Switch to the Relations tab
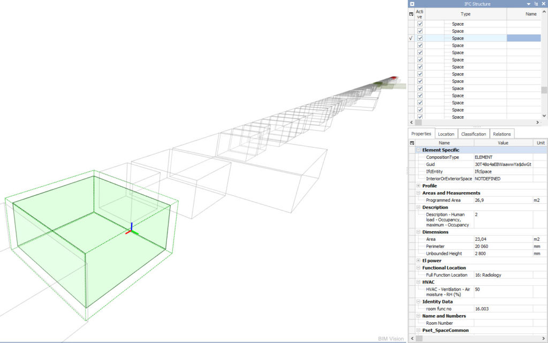The height and width of the screenshot is (343, 548). click(501, 133)
